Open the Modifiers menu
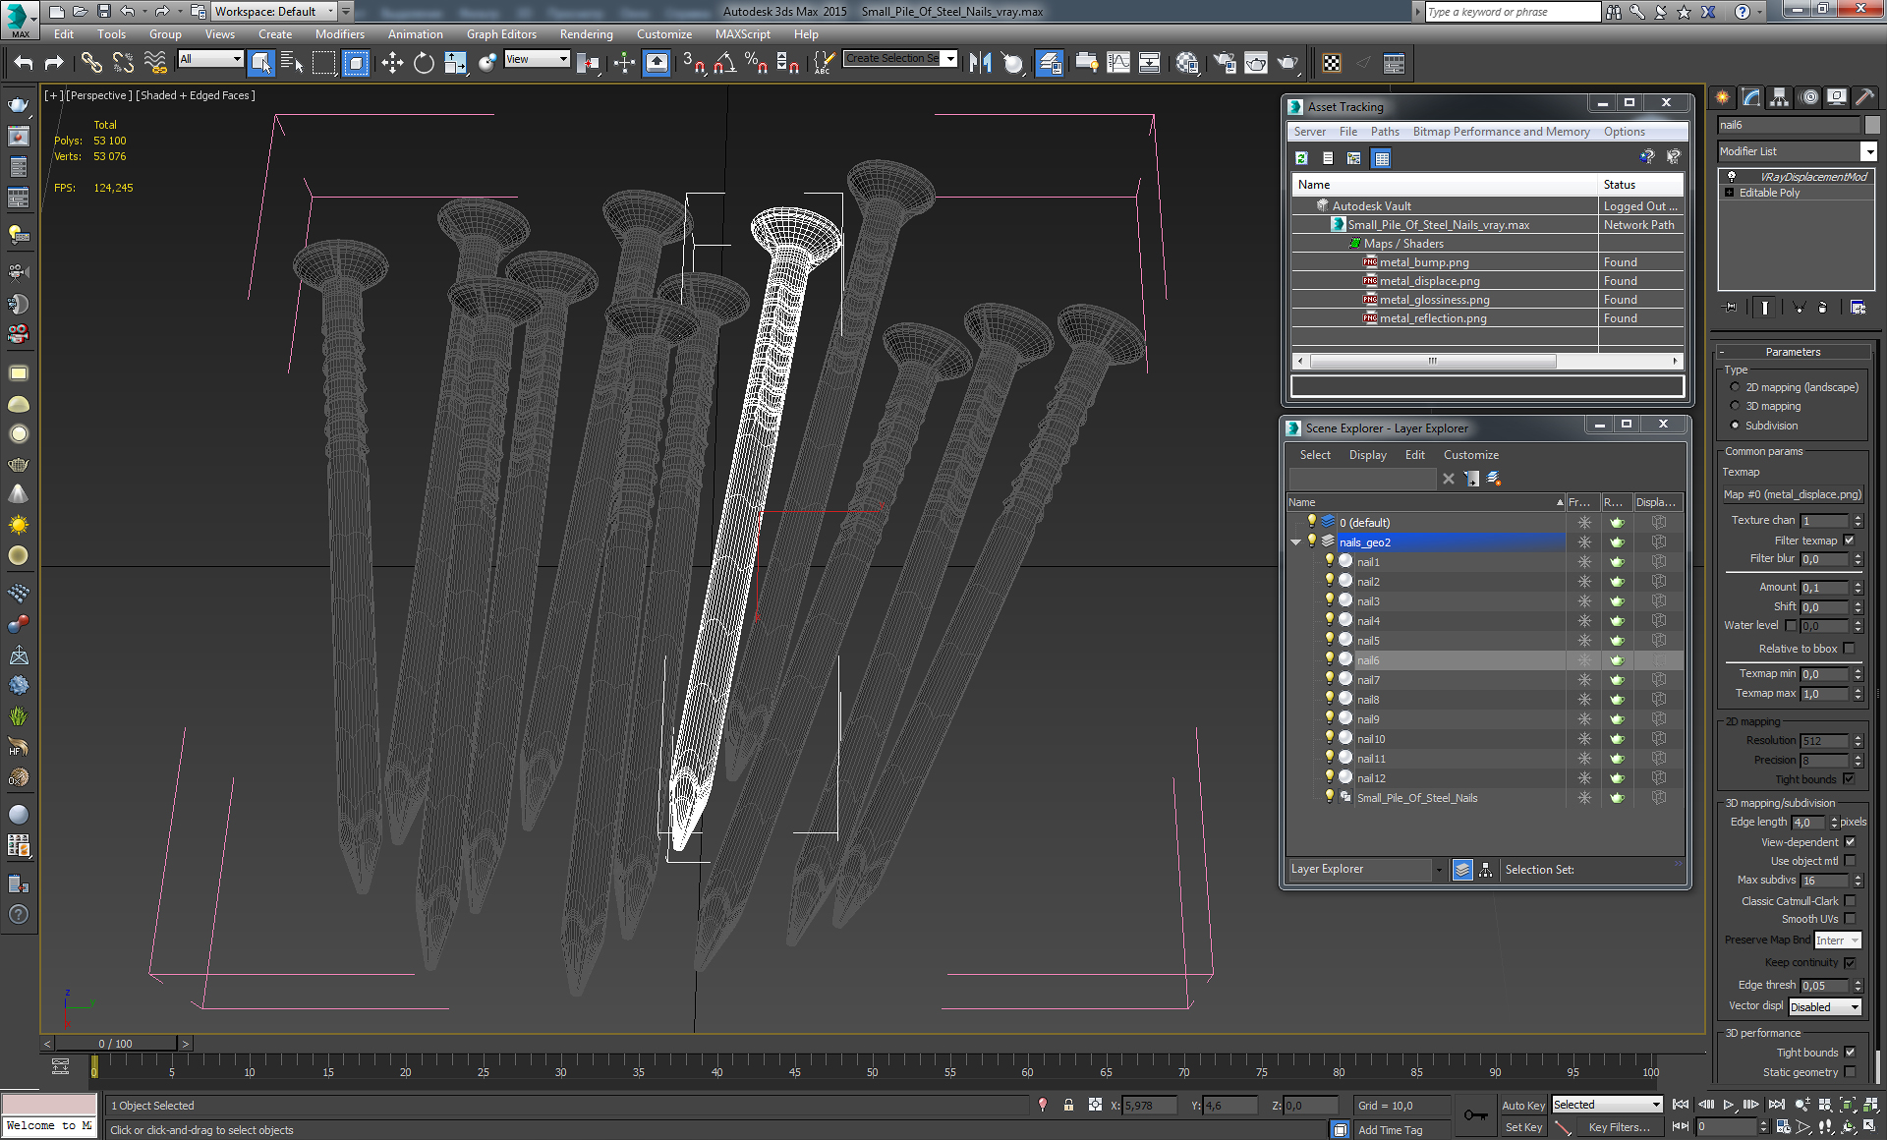 coord(340,34)
